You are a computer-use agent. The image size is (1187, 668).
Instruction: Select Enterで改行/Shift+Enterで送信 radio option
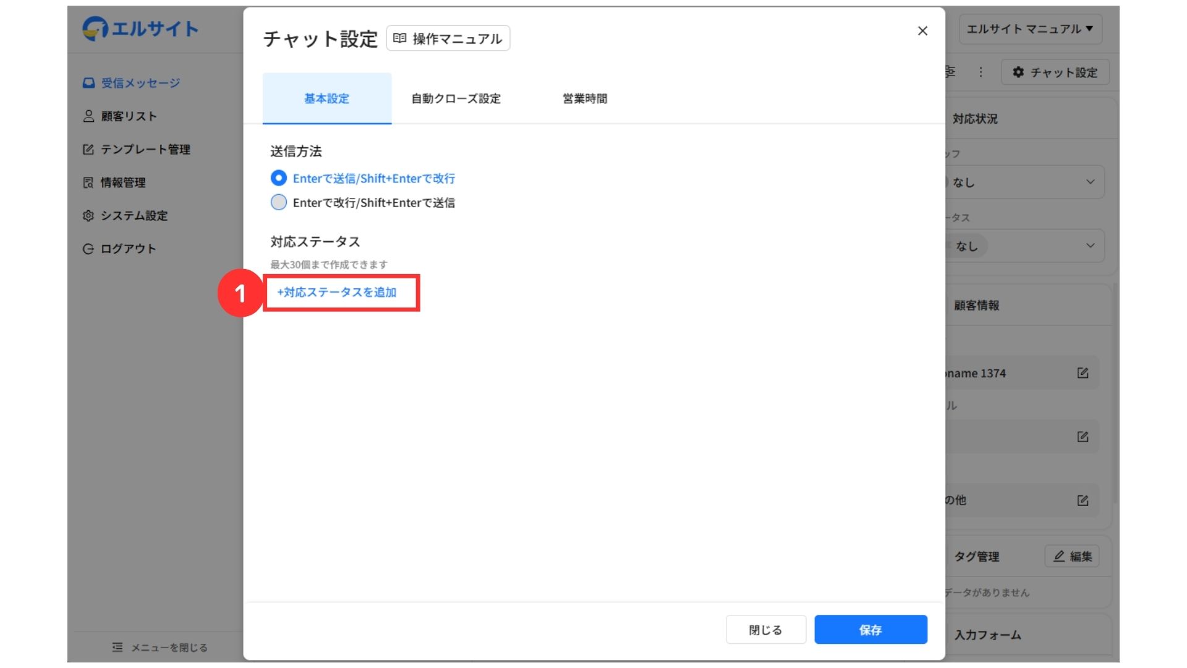(x=279, y=202)
